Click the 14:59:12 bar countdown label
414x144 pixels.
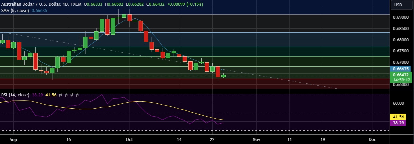tap(401, 80)
